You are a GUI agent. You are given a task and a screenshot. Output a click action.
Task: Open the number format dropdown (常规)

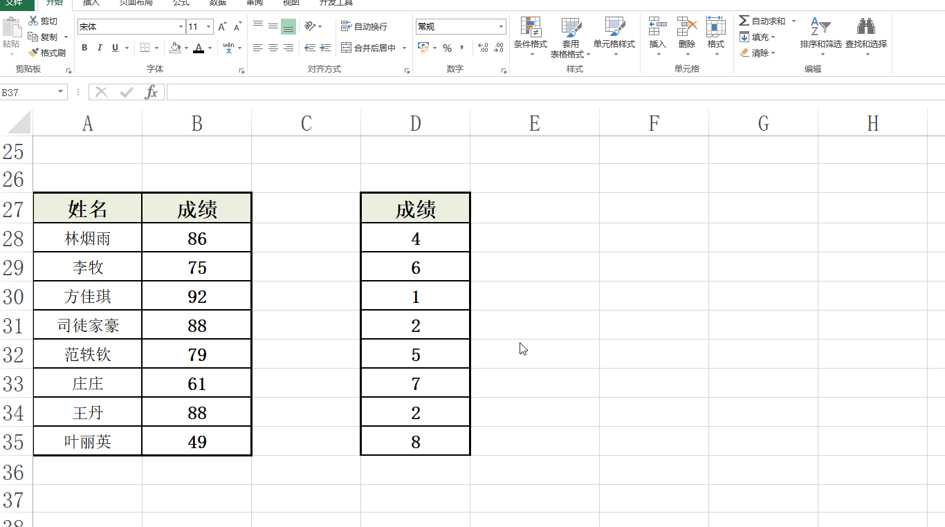[501, 27]
